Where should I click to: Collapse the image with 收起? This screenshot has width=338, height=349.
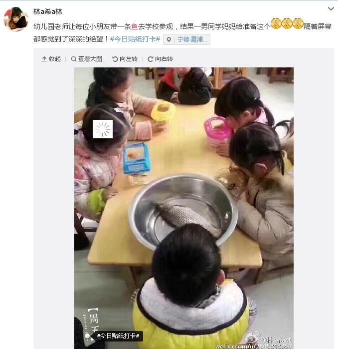[51, 59]
